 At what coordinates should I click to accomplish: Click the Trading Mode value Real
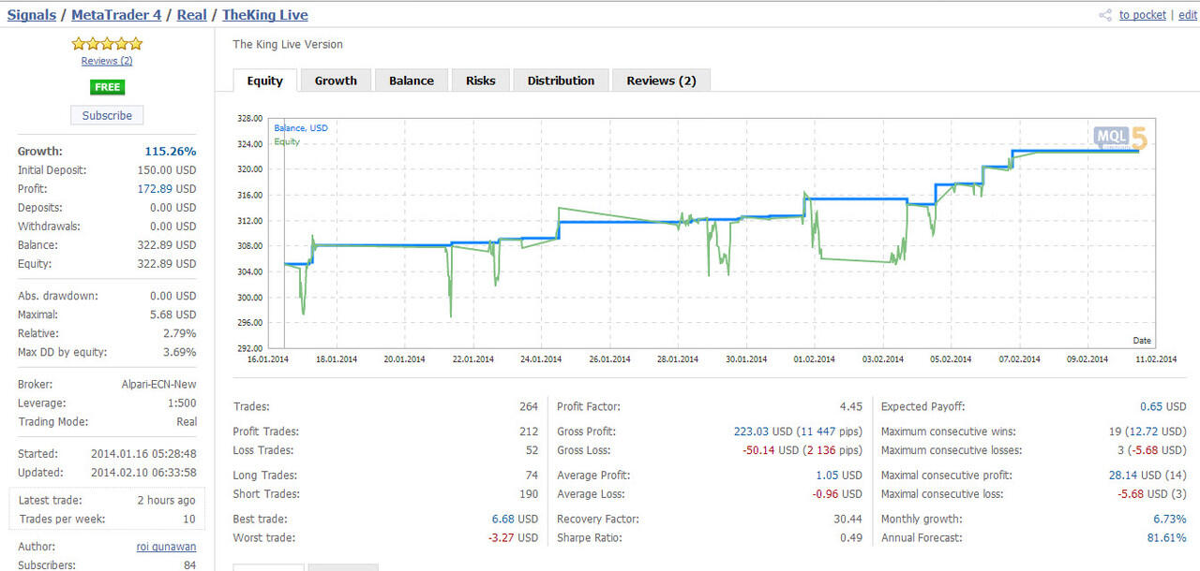187,421
